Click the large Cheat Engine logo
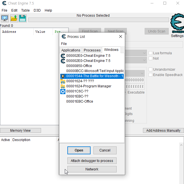This screenshot has height=184, width=184. (x=177, y=23)
